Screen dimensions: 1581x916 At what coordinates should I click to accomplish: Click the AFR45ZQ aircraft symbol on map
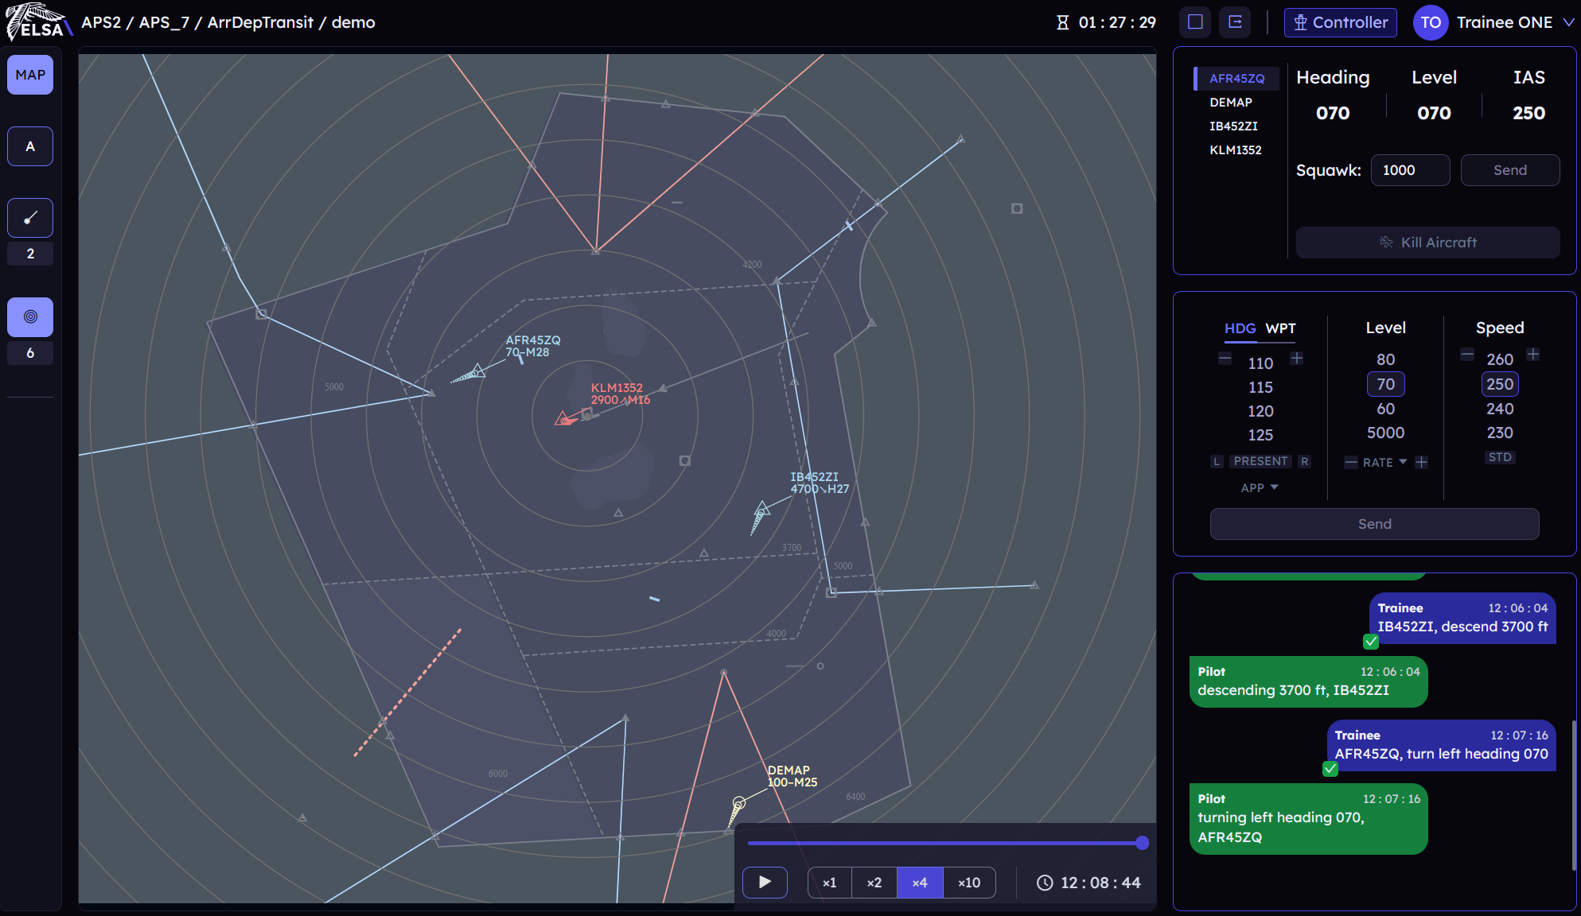pyautogui.click(x=477, y=371)
